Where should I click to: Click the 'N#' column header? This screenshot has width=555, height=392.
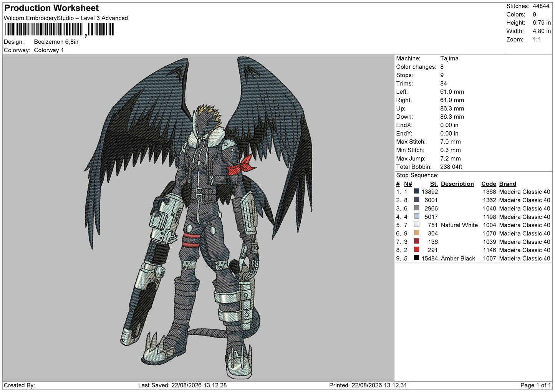408,184
